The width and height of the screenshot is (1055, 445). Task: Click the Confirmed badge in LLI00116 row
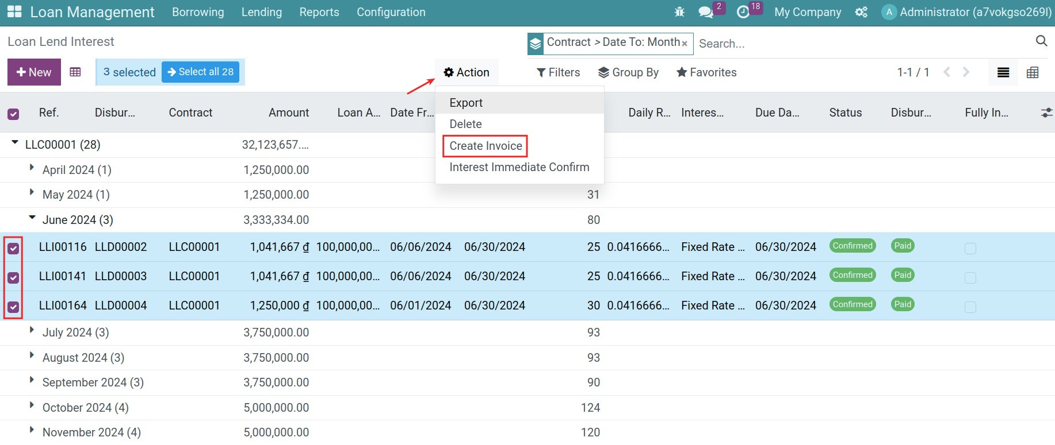point(853,246)
